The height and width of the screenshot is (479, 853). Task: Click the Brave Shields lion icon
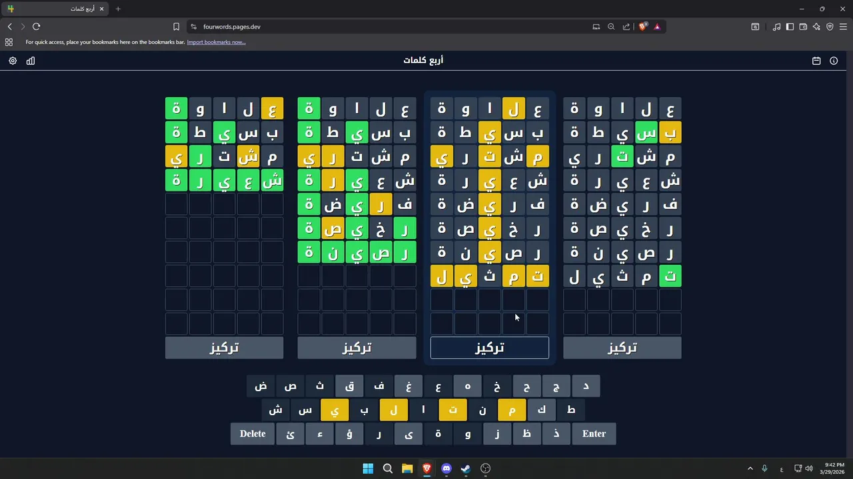[642, 27]
